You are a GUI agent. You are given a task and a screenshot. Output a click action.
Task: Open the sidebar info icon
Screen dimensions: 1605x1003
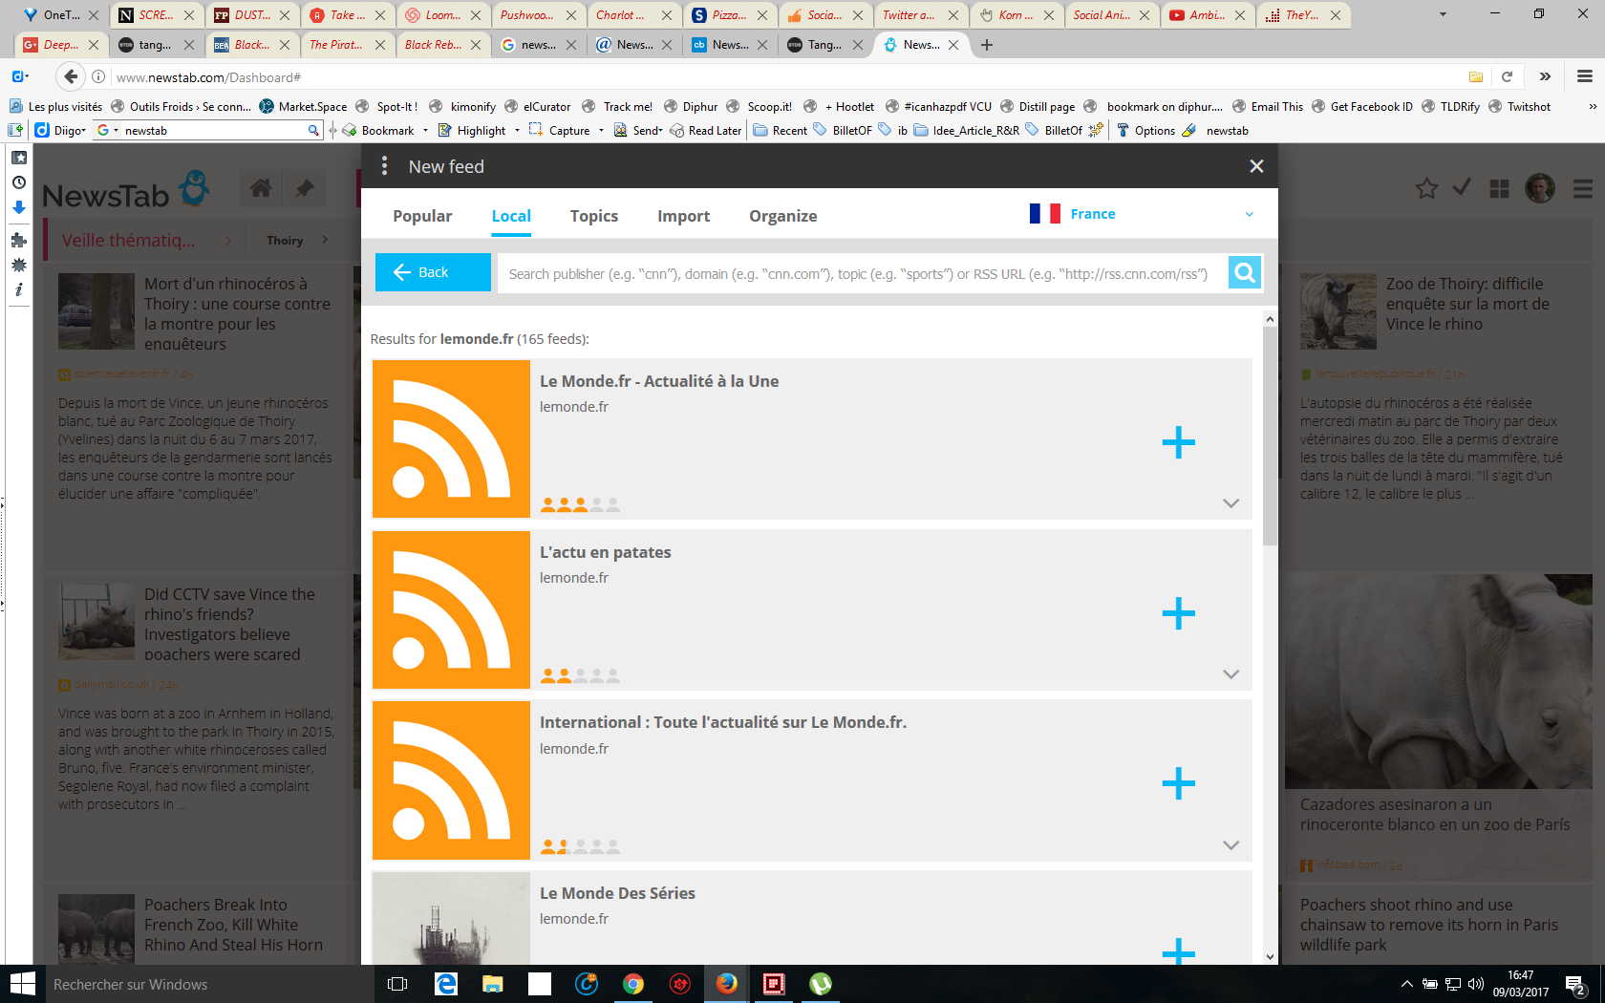click(18, 289)
